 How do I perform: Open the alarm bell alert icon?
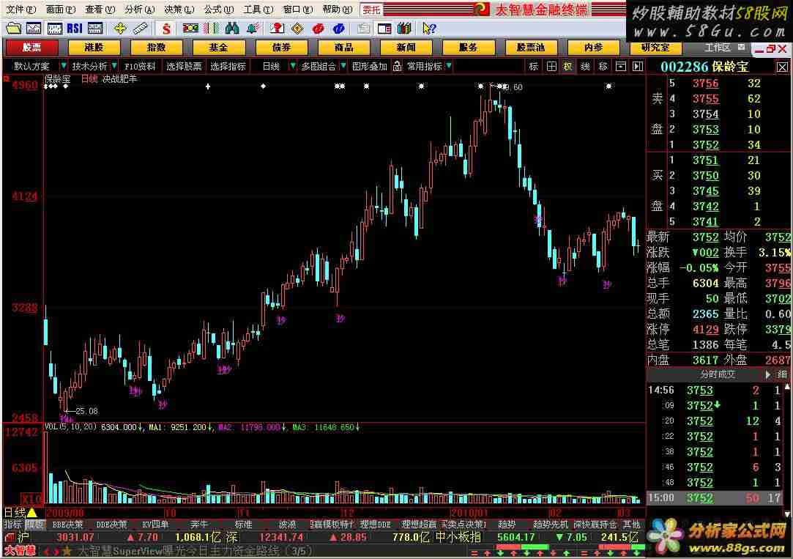253,29
